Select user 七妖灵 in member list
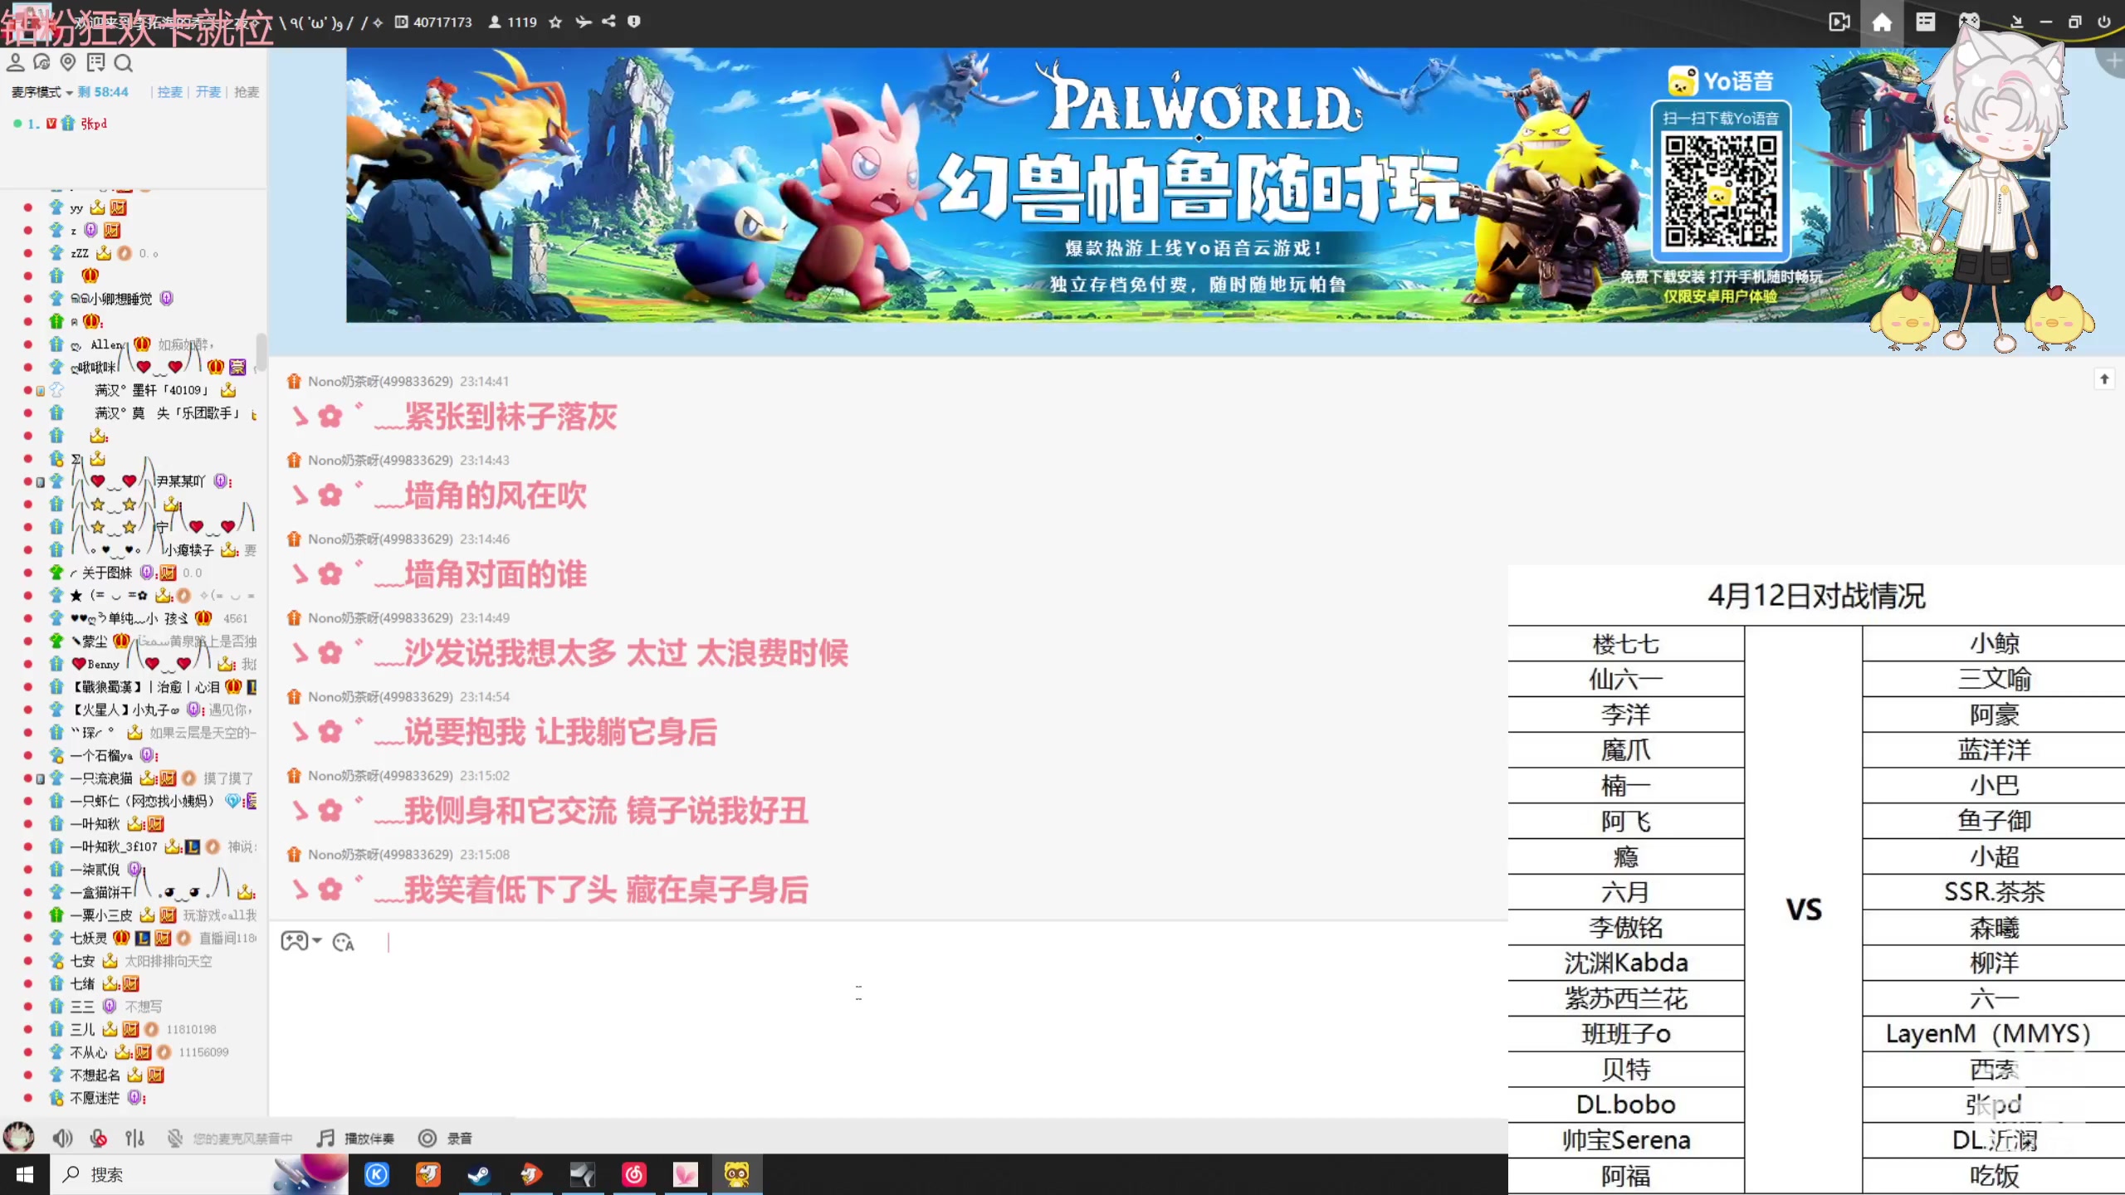 tap(89, 938)
